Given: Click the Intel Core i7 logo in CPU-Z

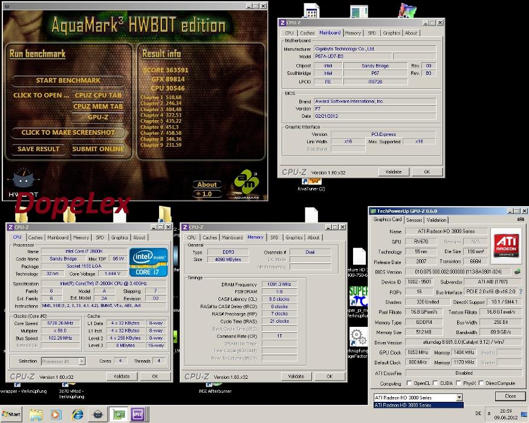Looking at the screenshot, I should 148,262.
